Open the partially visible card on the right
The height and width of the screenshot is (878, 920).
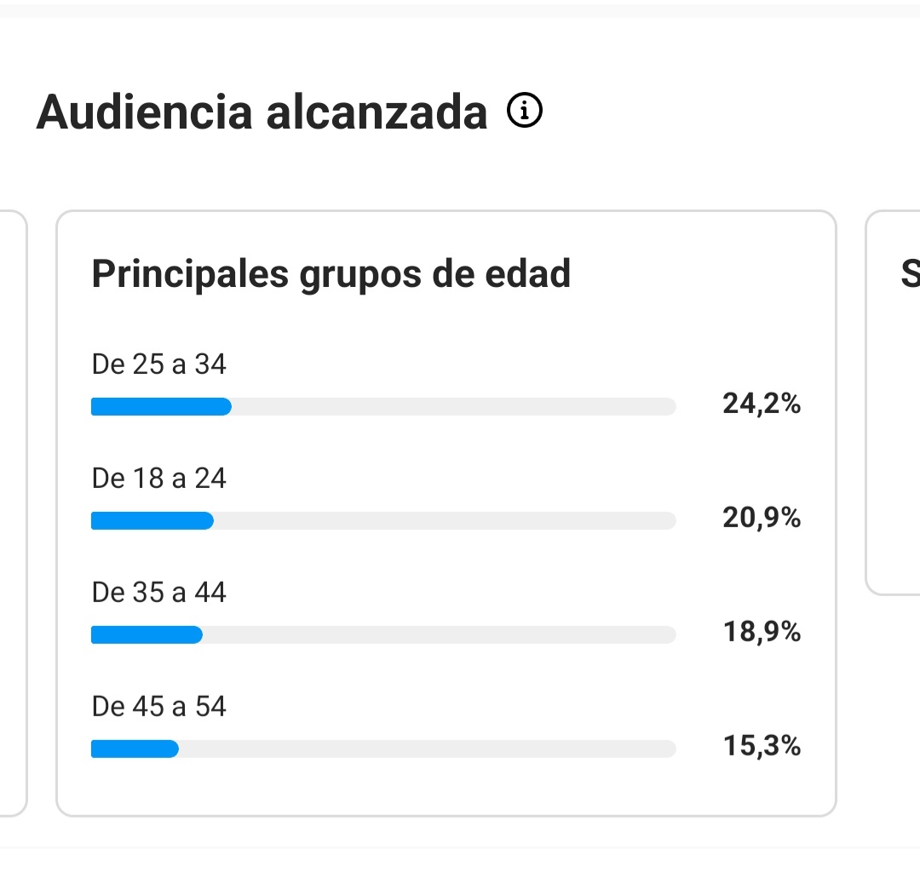click(893, 402)
